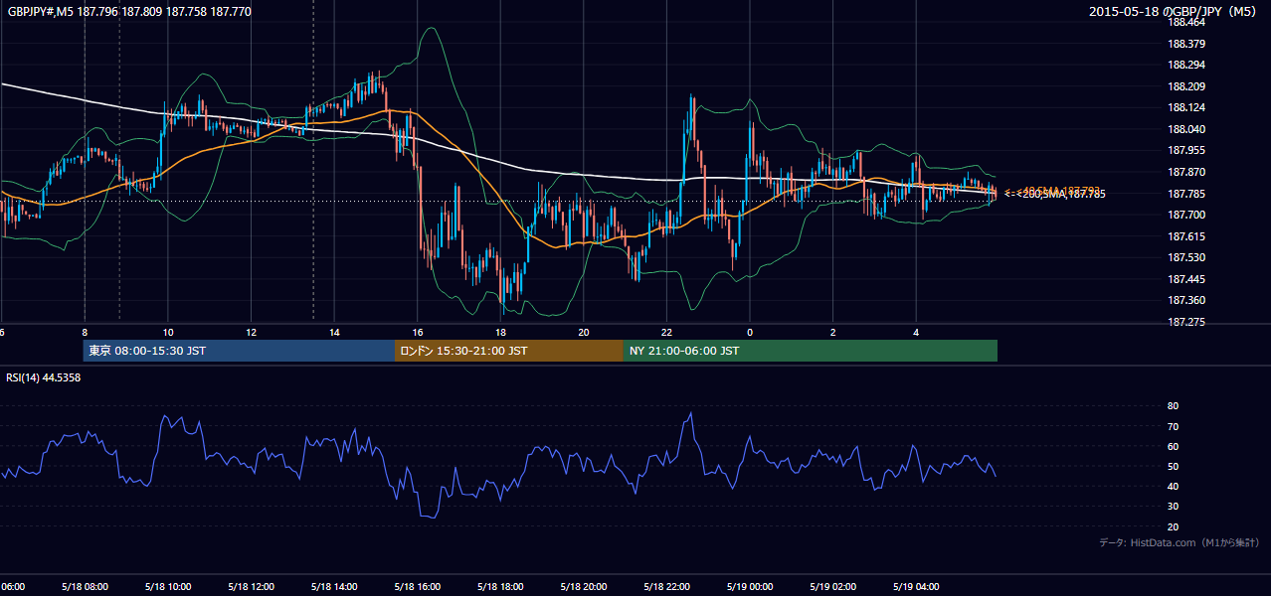Image resolution: width=1271 pixels, height=596 pixels.
Task: Click the 5/18 22:00 bottom time label
Action: tap(666, 586)
